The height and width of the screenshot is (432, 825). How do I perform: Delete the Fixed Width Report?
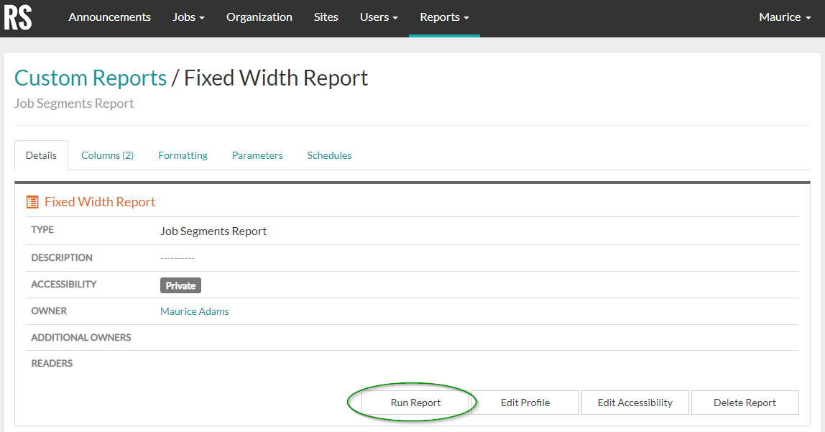click(745, 402)
